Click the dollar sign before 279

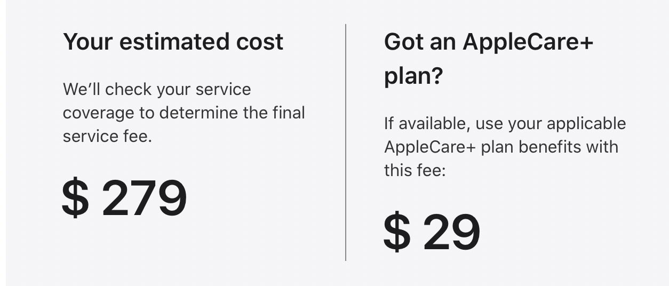(75, 198)
